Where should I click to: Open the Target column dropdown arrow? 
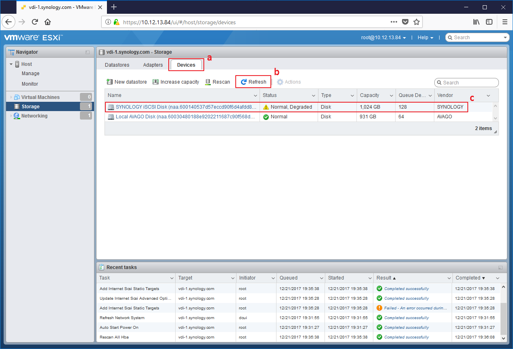click(x=233, y=278)
